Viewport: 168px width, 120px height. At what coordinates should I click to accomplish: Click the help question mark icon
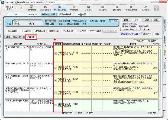tap(156, 8)
